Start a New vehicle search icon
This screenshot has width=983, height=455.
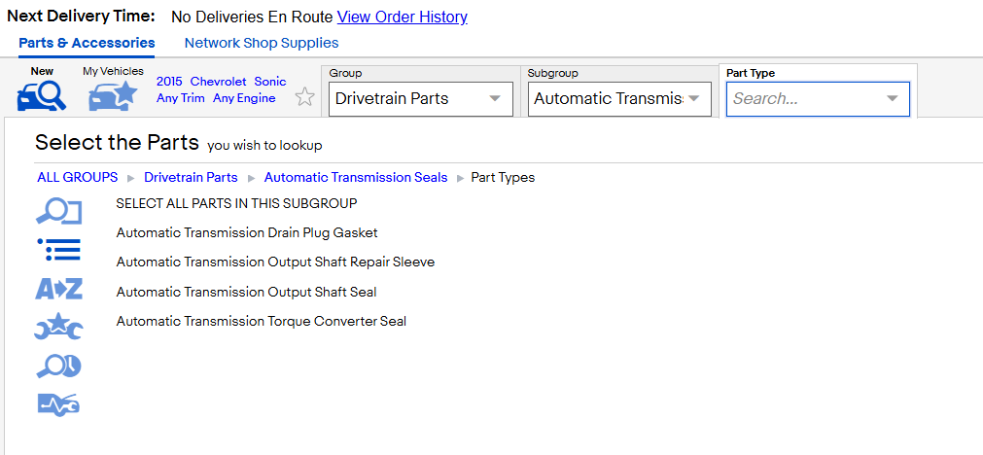(x=42, y=96)
